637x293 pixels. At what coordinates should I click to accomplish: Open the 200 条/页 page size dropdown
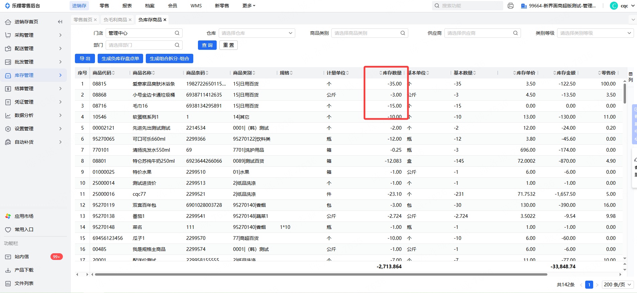618,285
